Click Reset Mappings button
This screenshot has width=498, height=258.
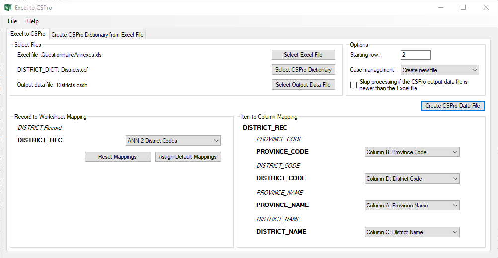[x=118, y=156]
